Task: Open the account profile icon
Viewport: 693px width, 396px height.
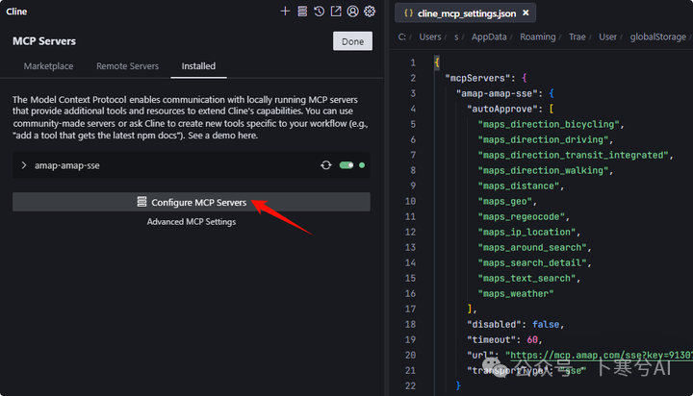Action: (x=352, y=12)
